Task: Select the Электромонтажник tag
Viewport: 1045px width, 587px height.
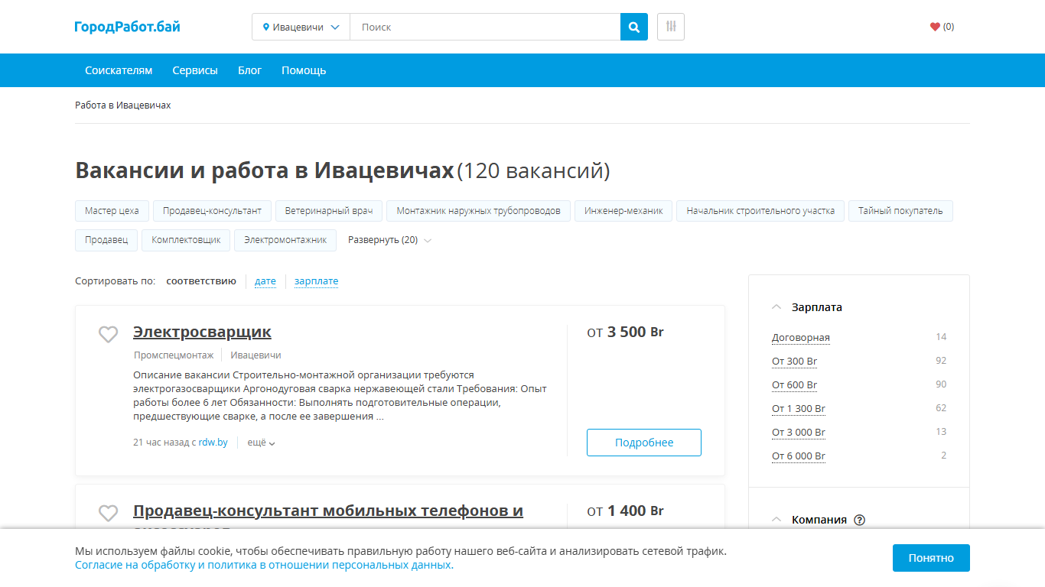Action: click(x=285, y=240)
